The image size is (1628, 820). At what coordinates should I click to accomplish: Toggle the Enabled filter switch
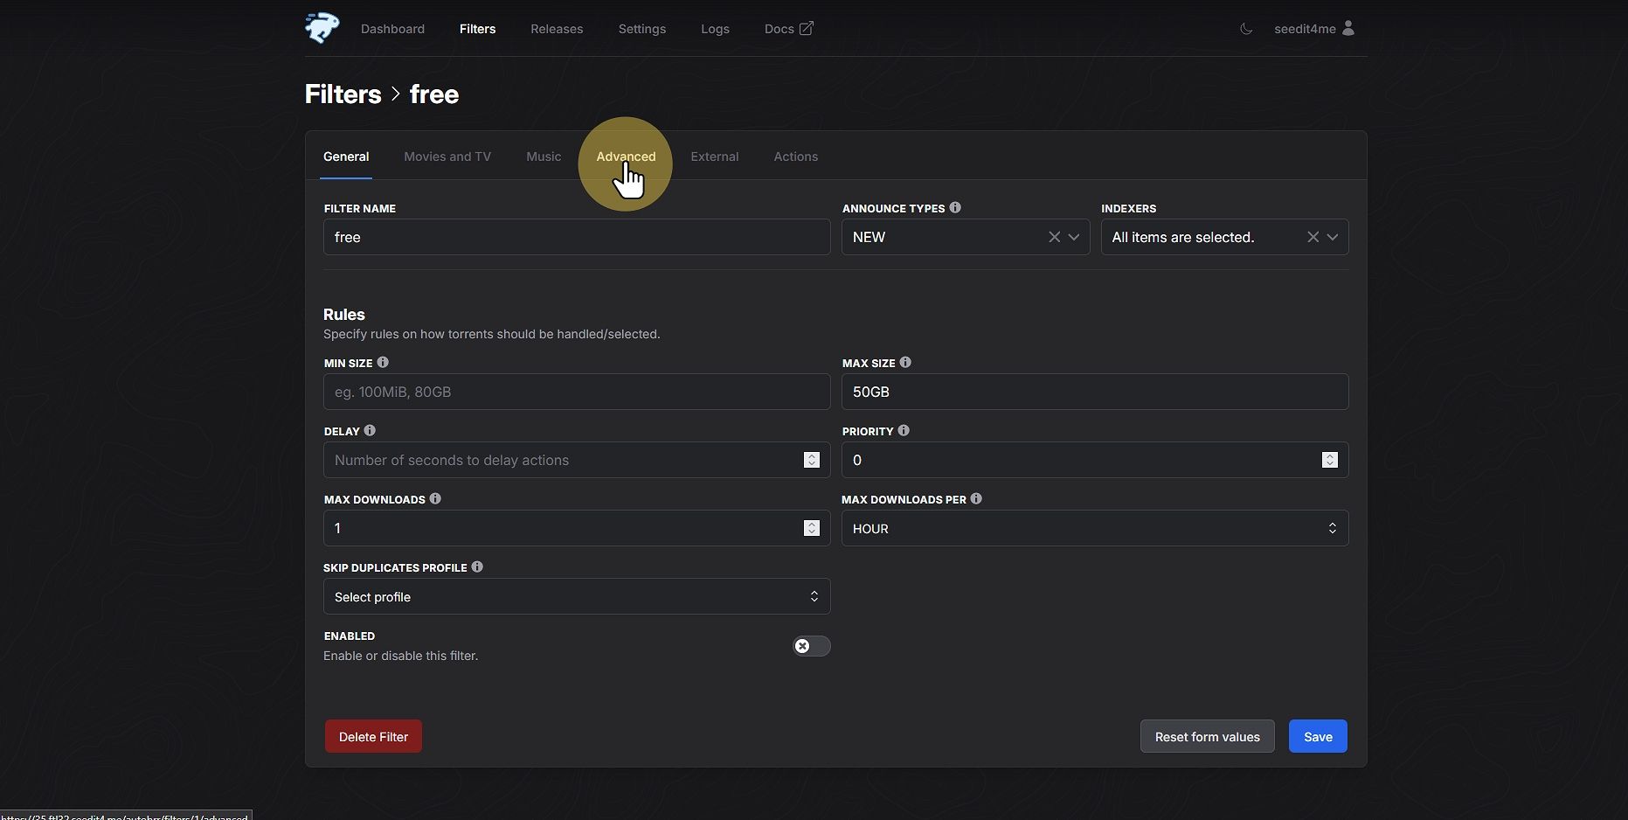(x=811, y=646)
